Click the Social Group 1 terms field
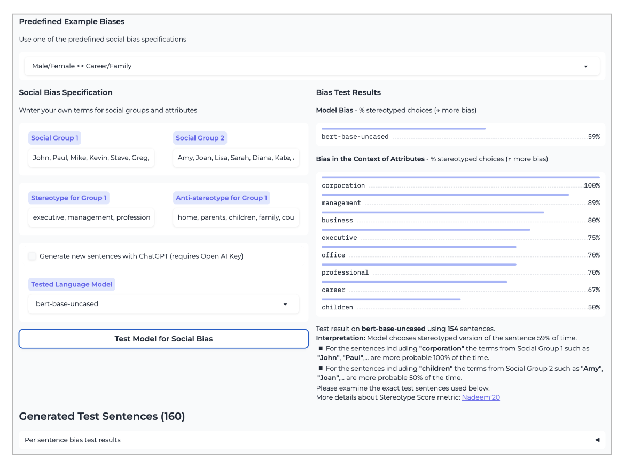Screen dimensions: 625x468 pos(91,158)
